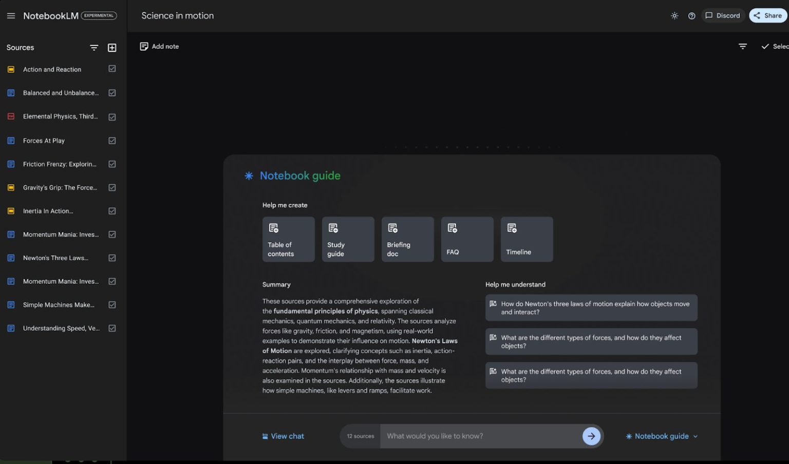
Task: Deselect the Forces At Play source
Action: click(112, 140)
